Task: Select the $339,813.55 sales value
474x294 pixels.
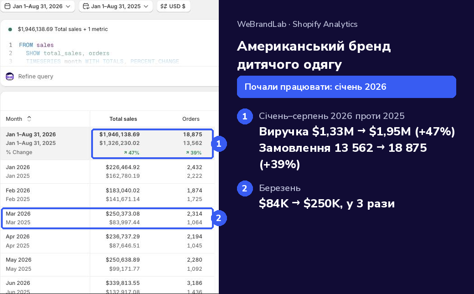Action: point(123,283)
